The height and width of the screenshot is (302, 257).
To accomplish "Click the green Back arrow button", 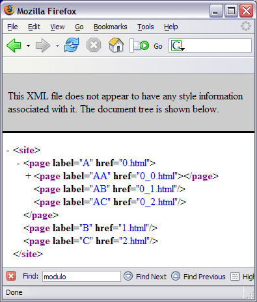I will pyautogui.click(x=14, y=45).
